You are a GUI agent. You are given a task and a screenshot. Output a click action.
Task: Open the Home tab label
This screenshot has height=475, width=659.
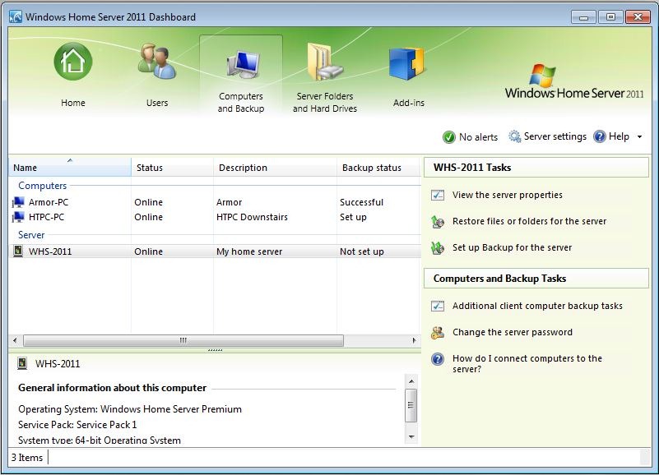(x=73, y=103)
